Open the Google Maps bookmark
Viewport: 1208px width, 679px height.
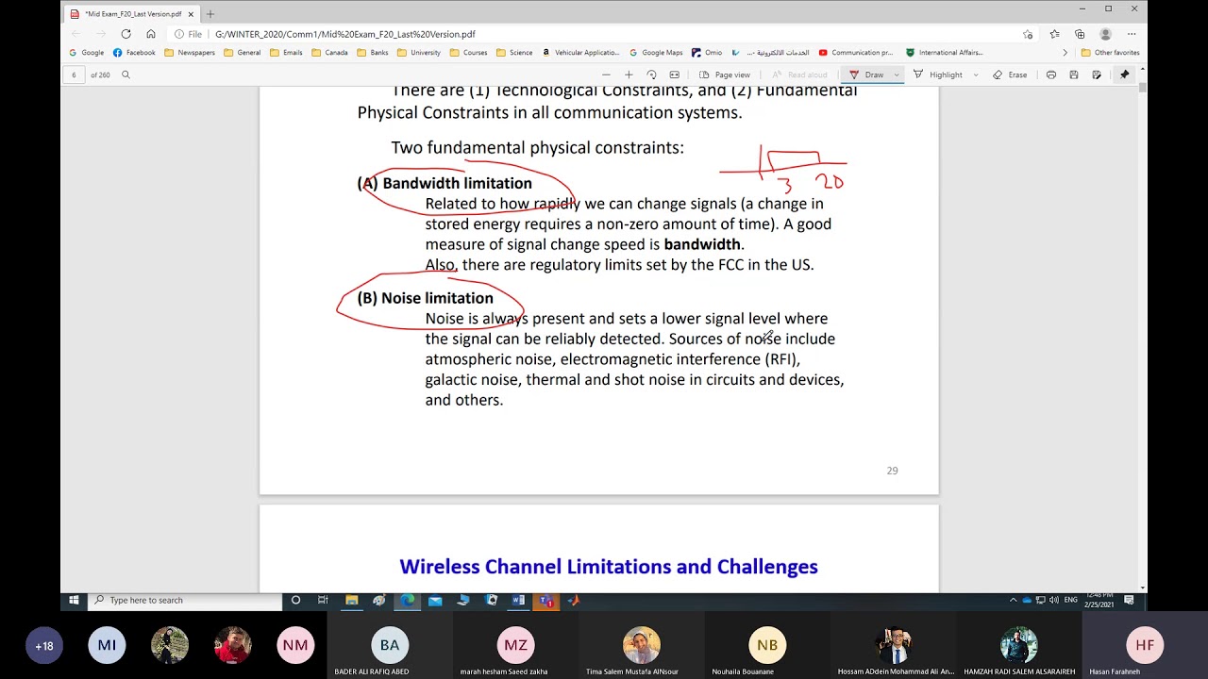point(656,53)
